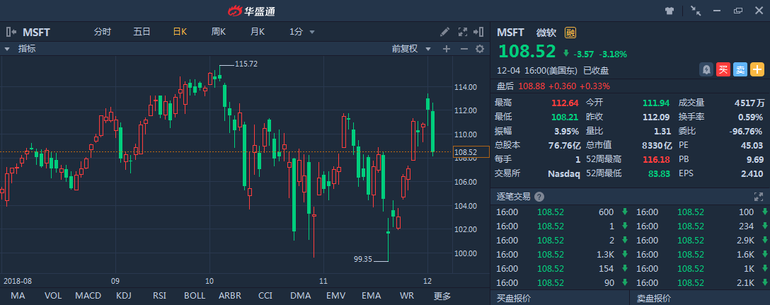This screenshot has width=770, height=305.
Task: Select the MACD indicator tab
Action: [x=88, y=295]
